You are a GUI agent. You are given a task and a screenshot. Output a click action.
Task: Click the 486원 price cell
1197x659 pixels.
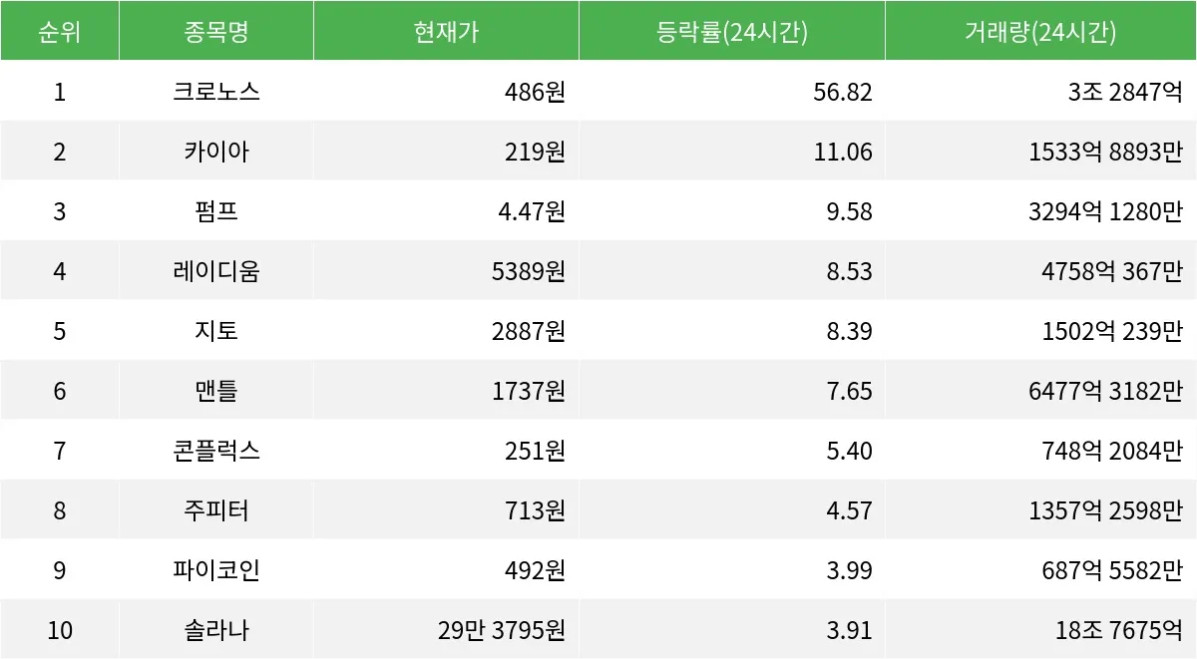point(535,92)
